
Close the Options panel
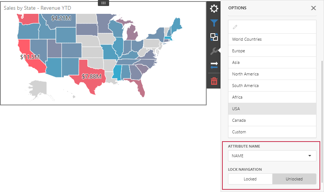point(313,8)
